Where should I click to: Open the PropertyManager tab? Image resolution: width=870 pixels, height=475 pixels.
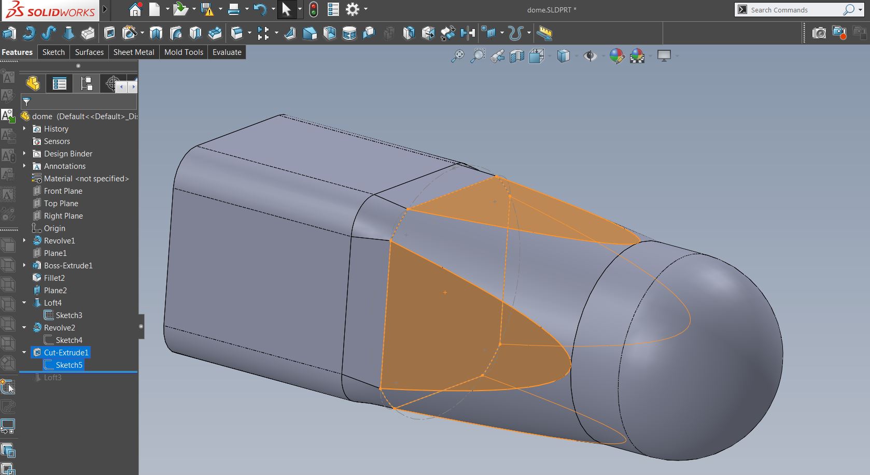click(x=60, y=83)
